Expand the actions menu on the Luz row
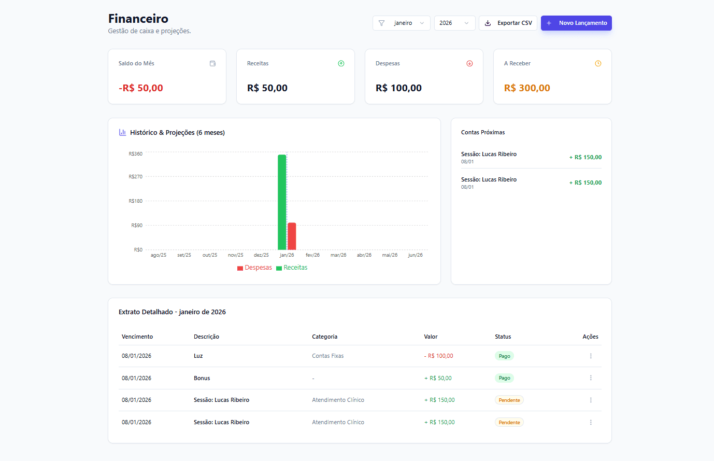The image size is (714, 461). pos(590,356)
